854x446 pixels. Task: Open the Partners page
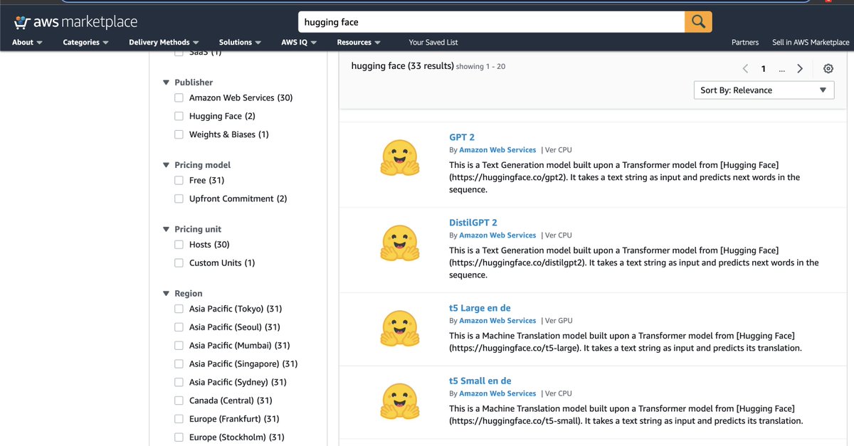(745, 42)
